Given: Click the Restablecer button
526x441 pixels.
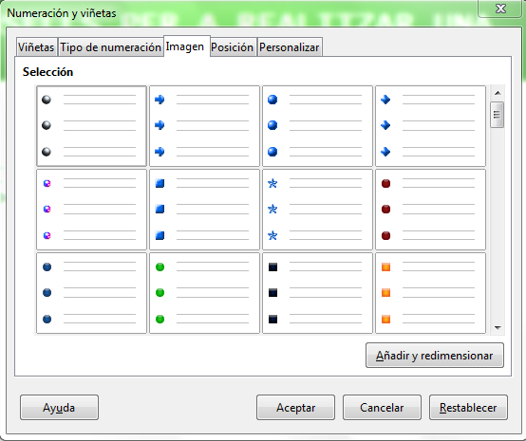Looking at the screenshot, I should 468,408.
